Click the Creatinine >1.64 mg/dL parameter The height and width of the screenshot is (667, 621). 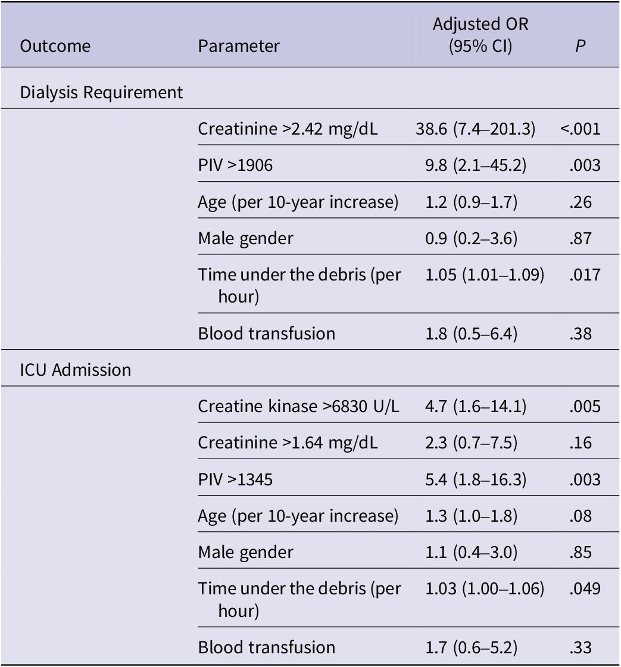(288, 442)
